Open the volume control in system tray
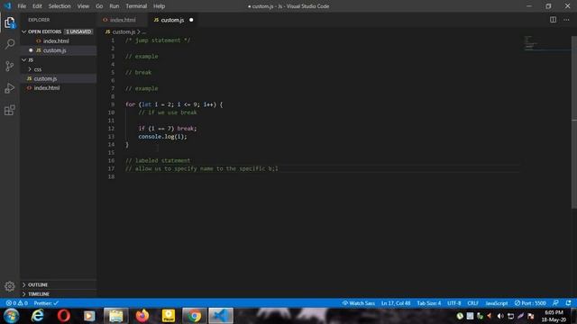Viewport: 577px width, 324px height. click(500, 316)
